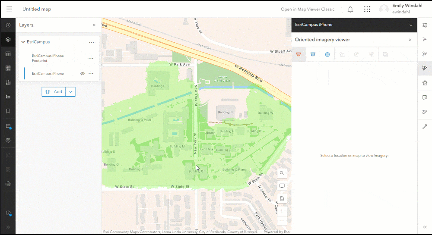Close the Layers pane
This screenshot has height=235, width=432.
tap(94, 25)
